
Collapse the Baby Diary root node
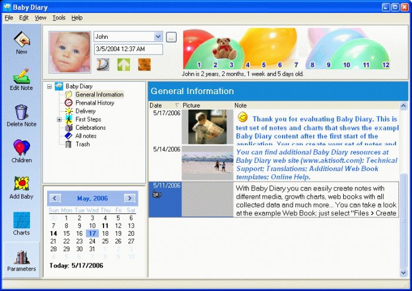click(49, 86)
